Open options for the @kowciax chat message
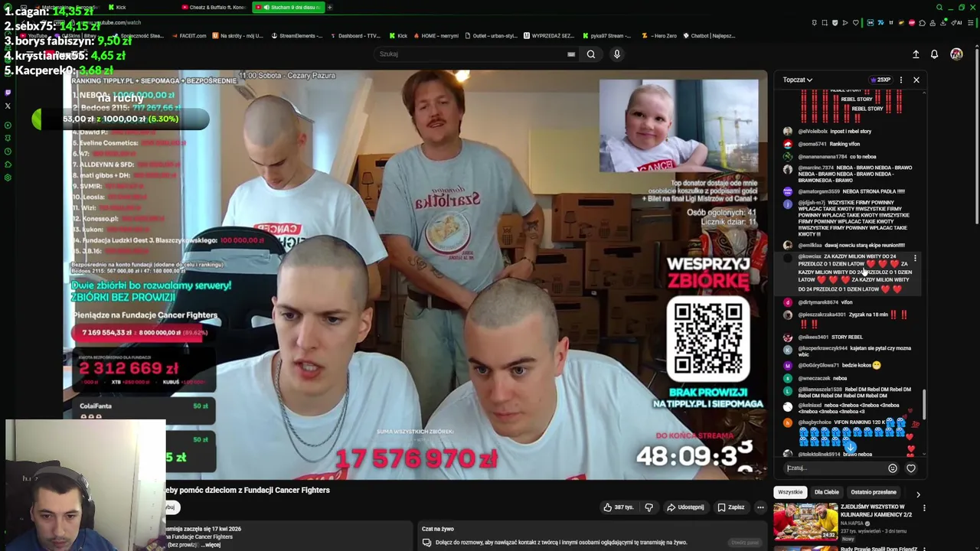 (915, 259)
